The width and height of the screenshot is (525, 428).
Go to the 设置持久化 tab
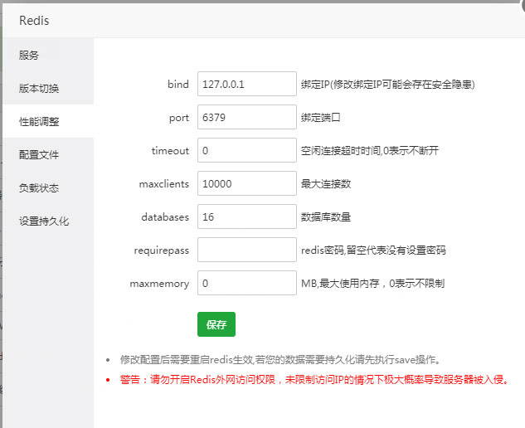44,221
